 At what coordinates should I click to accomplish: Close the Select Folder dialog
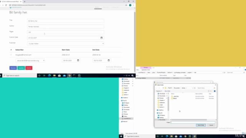(x=215, y=85)
